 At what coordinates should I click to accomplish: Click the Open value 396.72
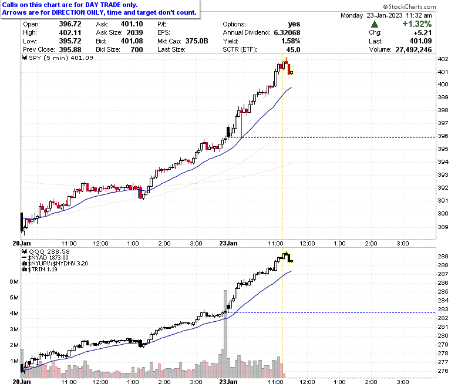coord(70,24)
